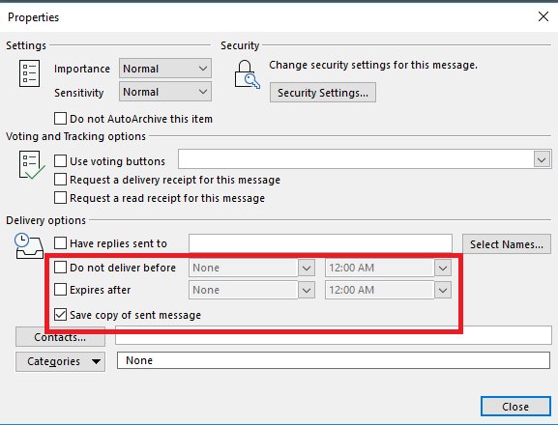
Task: Click the delivery options inbox clock icon
Action: tap(29, 246)
